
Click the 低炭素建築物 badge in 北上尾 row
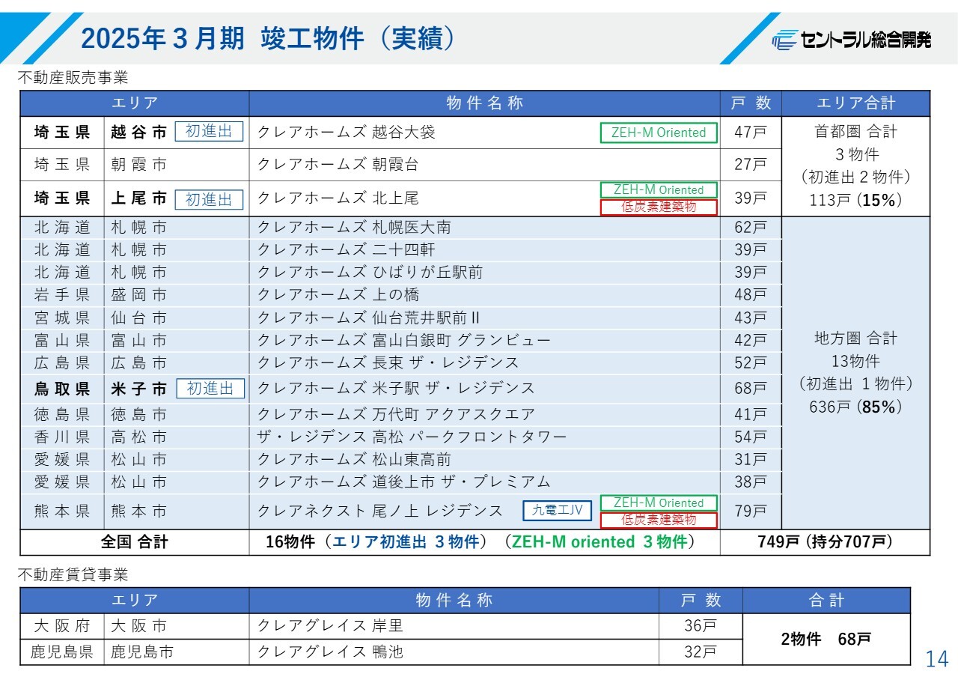(x=659, y=207)
